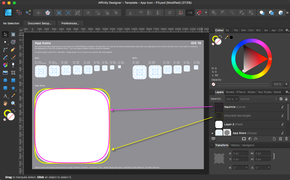Open the Normal blend mode dropdown

coord(258,99)
